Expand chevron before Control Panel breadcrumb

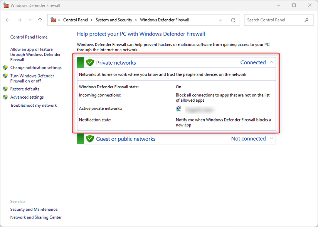pyautogui.click(x=59, y=20)
